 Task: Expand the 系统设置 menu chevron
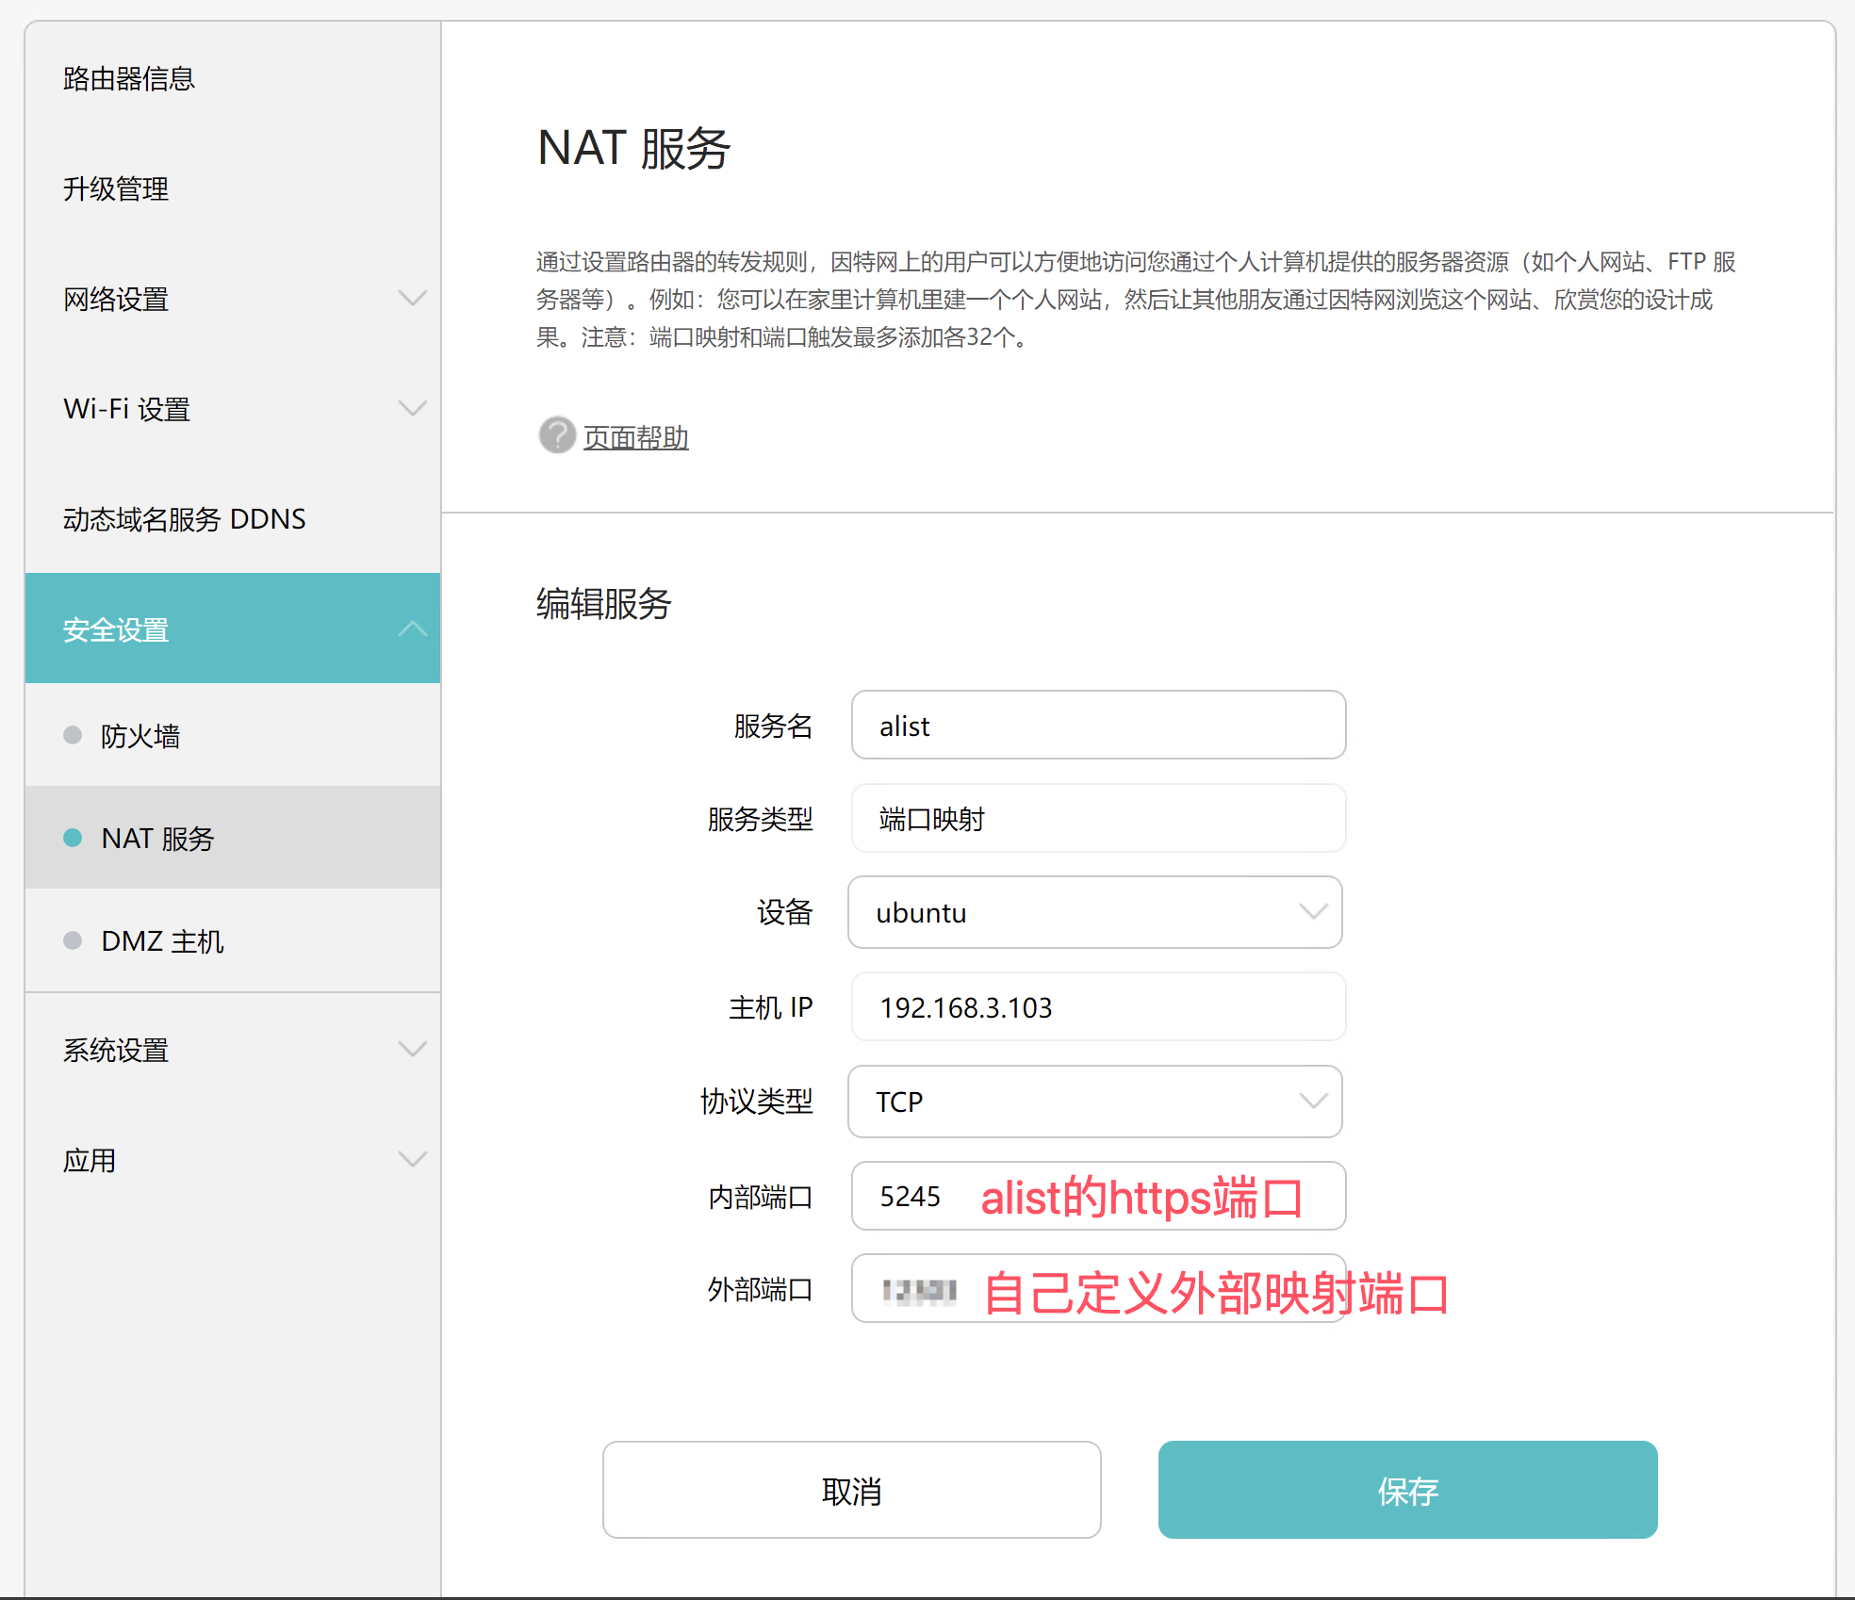click(412, 1050)
